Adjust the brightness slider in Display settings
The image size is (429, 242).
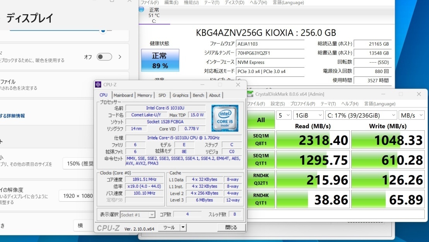[103, 31]
